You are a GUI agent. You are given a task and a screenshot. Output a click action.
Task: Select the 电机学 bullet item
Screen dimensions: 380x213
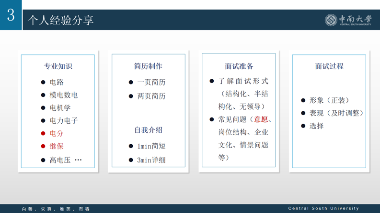coord(60,108)
